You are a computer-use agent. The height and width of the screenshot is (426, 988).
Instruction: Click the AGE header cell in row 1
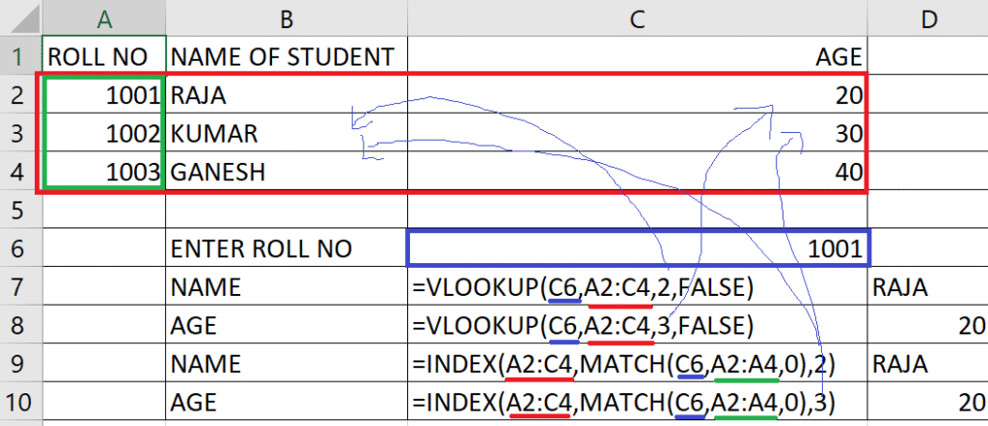click(637, 57)
